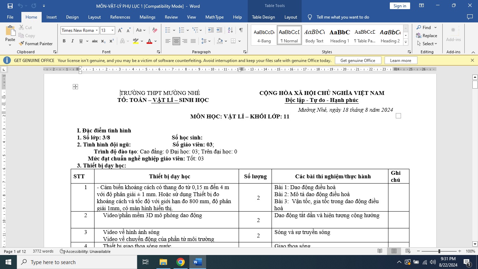Dismiss the genuine Office notification bar
The image size is (478, 269).
point(472,60)
